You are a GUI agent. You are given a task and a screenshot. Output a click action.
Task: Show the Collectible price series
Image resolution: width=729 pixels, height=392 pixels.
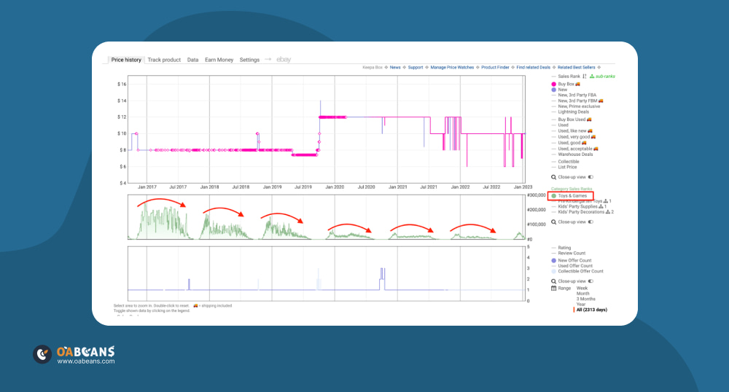[x=569, y=162]
